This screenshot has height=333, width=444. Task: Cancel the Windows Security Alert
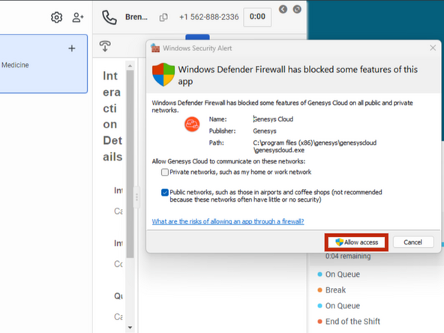click(x=413, y=242)
